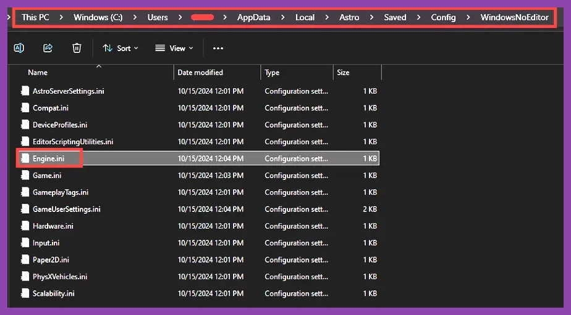Viewport: 571px width, 315px height.
Task: Select the AstroServerSettings.ini file name
Action: point(69,91)
